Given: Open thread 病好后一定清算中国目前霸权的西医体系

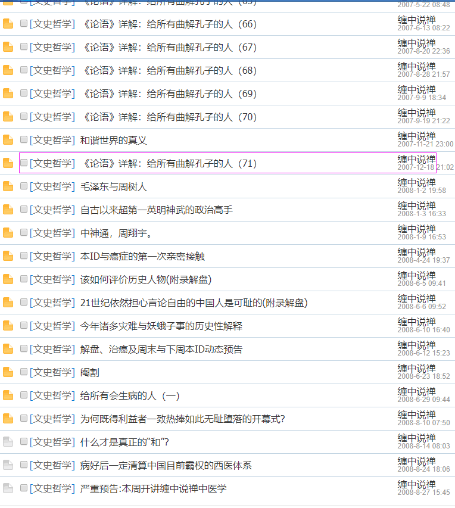Looking at the screenshot, I should 166,465.
